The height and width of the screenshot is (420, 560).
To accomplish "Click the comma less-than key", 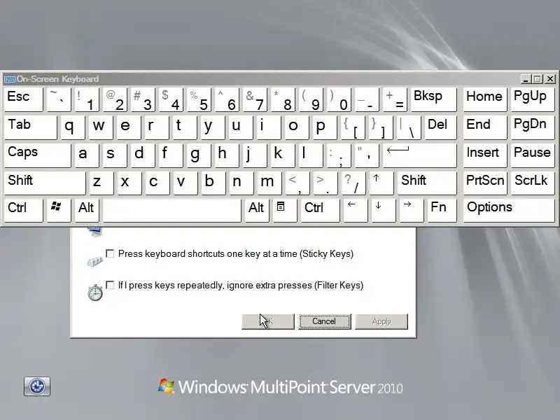I will click(297, 183).
